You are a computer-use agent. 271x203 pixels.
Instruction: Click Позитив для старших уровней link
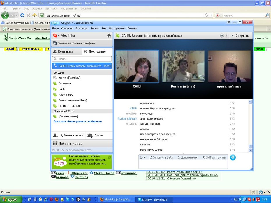(182, 175)
